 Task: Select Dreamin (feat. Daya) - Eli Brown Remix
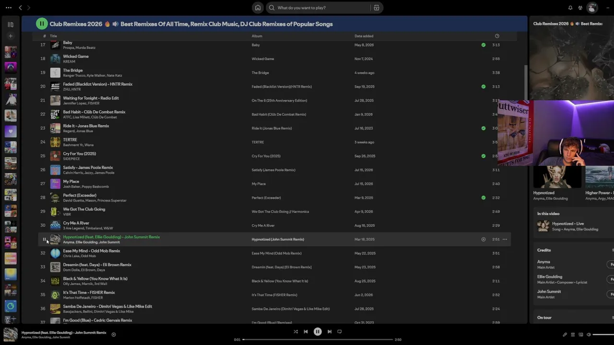click(97, 265)
